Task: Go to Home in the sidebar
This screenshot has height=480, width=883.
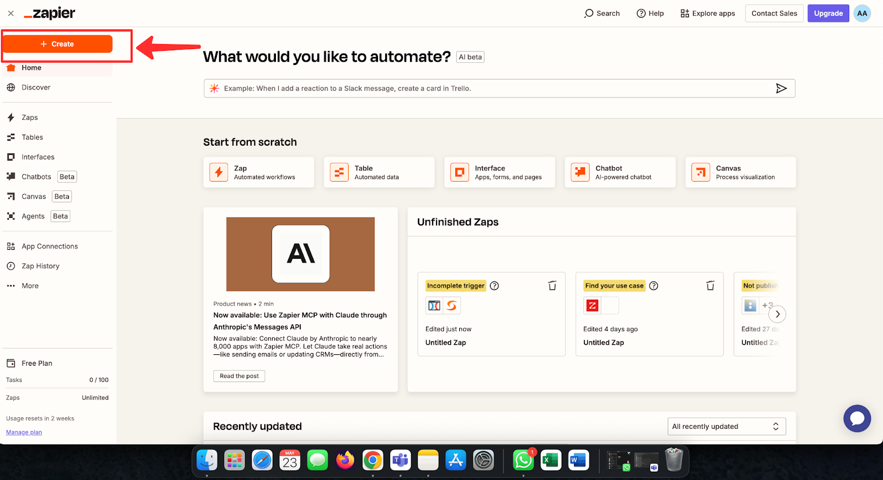Action: pos(57,68)
